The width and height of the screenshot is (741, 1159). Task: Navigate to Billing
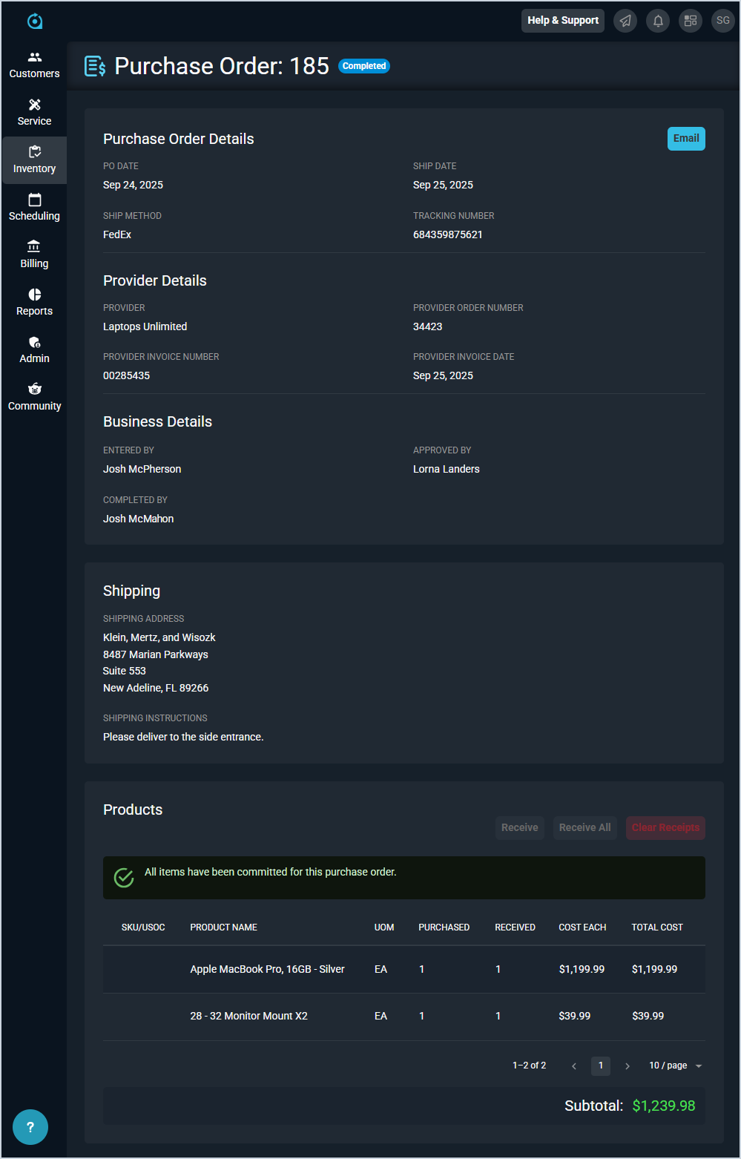(34, 255)
